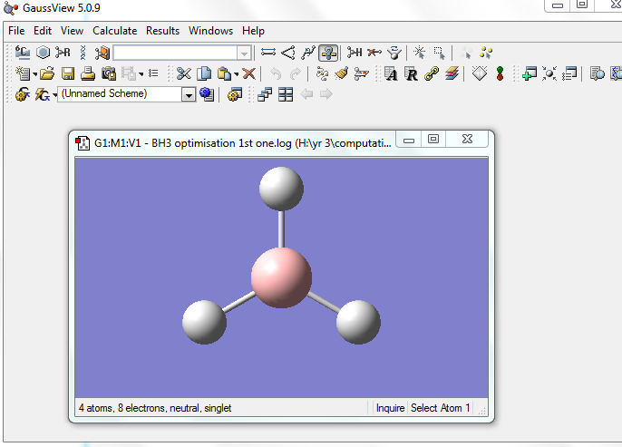Screen dimensions: 622x447
Task: Click the Select All Atoms yellow icon
Action: (486, 53)
